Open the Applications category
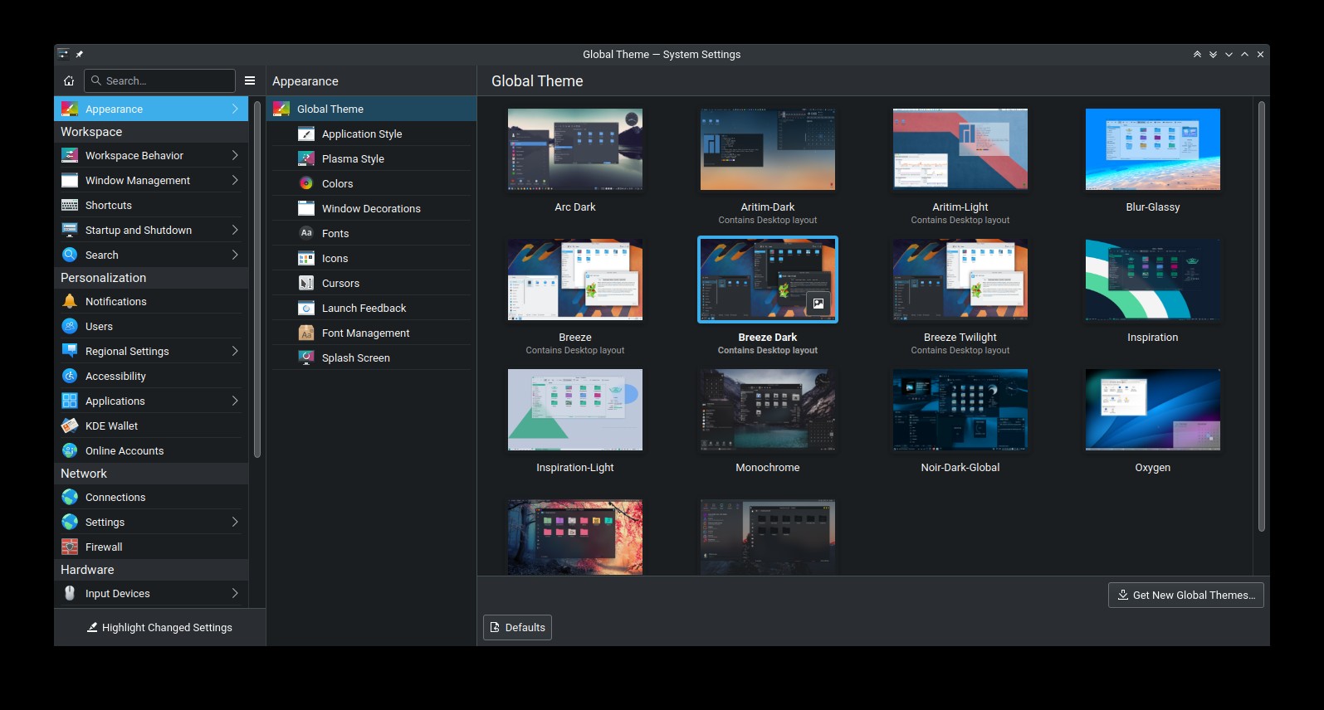Screen dimensions: 1324x710 [x=151, y=401]
